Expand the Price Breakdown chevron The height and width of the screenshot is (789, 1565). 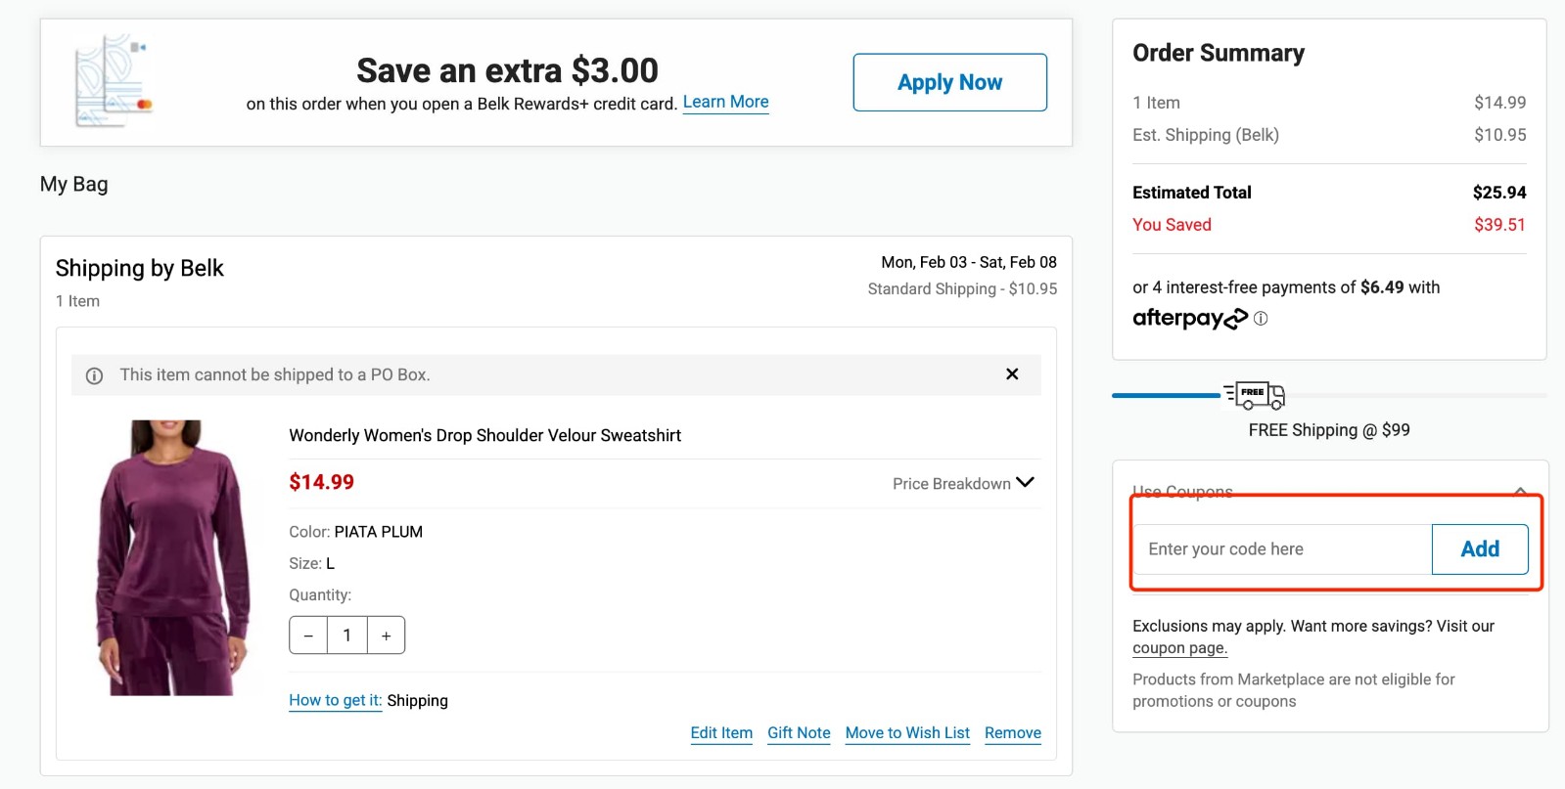point(1025,483)
